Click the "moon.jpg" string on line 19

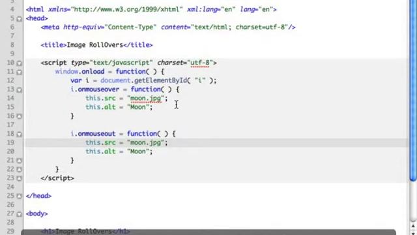coord(146,142)
